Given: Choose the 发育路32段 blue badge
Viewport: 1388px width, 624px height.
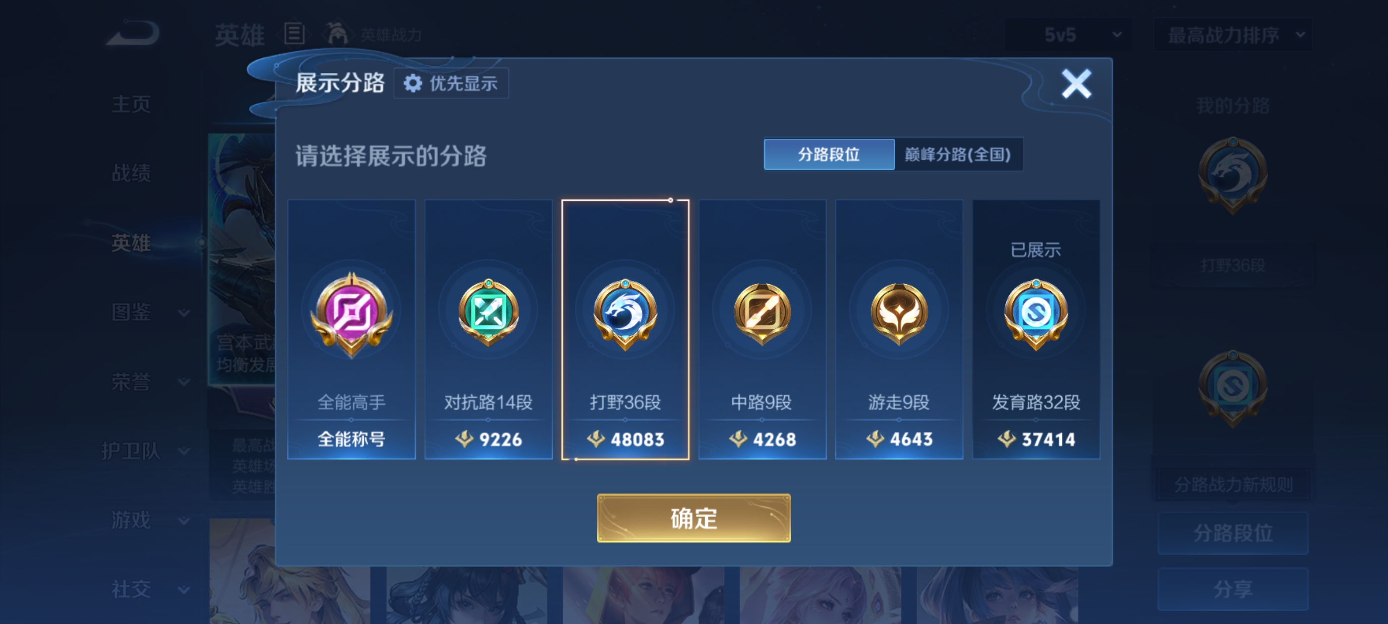Looking at the screenshot, I should pos(1036,314).
